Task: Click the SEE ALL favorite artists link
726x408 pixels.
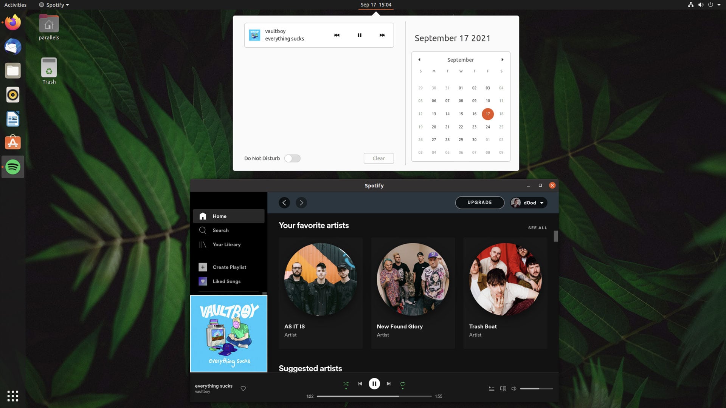Action: click(538, 228)
